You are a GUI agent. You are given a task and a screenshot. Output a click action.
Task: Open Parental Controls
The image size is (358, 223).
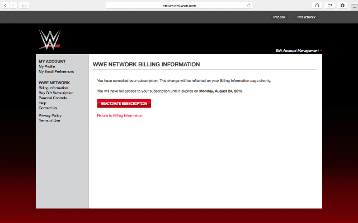53,98
